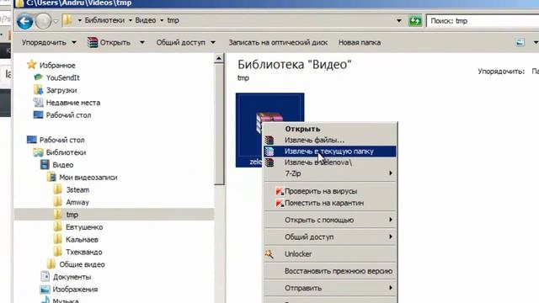Screen dimensions: 539x303
Task: Click the 'Библиотеки' libraries icon in tree
Action: point(38,152)
